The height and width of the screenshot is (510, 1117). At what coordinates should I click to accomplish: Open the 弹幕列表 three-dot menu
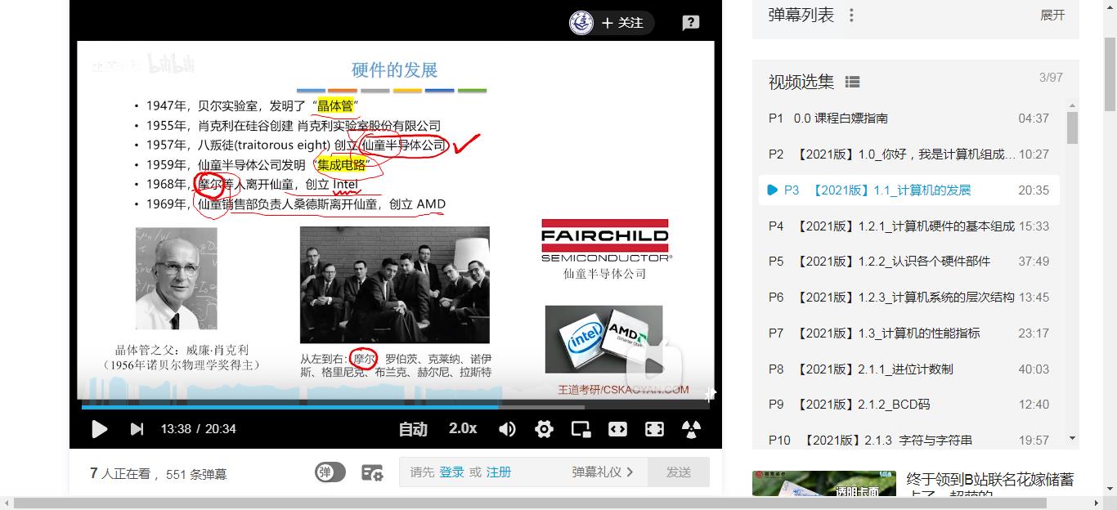(x=851, y=16)
